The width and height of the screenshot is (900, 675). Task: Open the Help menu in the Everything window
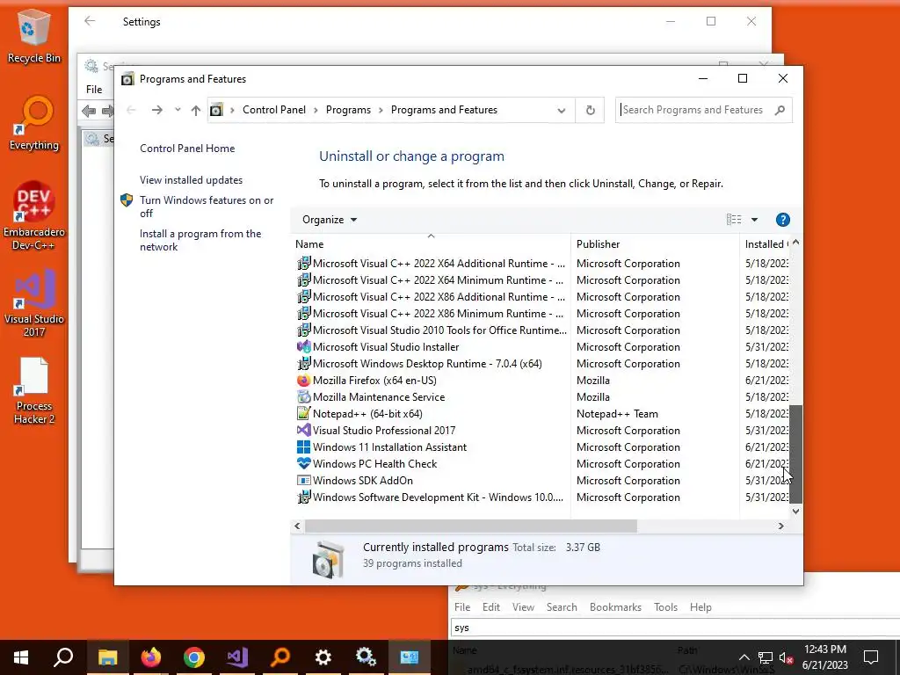point(700,607)
